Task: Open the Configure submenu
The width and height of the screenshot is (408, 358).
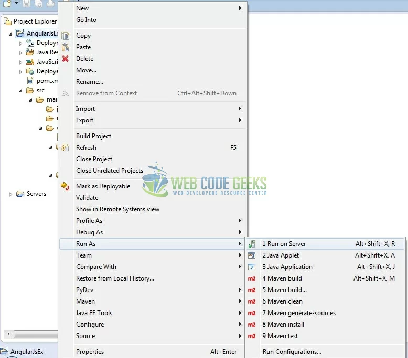Action: pyautogui.click(x=153, y=325)
